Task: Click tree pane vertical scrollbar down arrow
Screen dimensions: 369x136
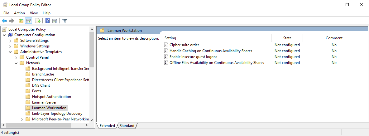Action: tap(92, 119)
